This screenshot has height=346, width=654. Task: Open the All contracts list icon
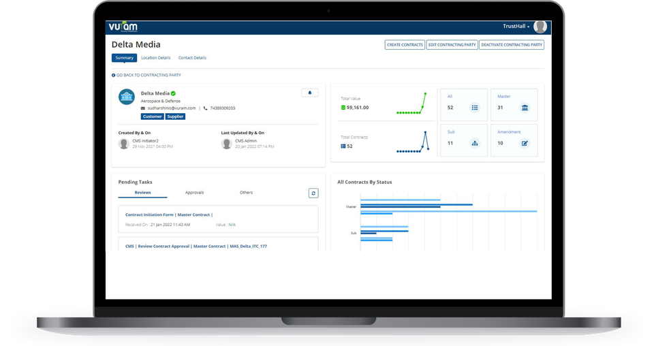tap(475, 108)
